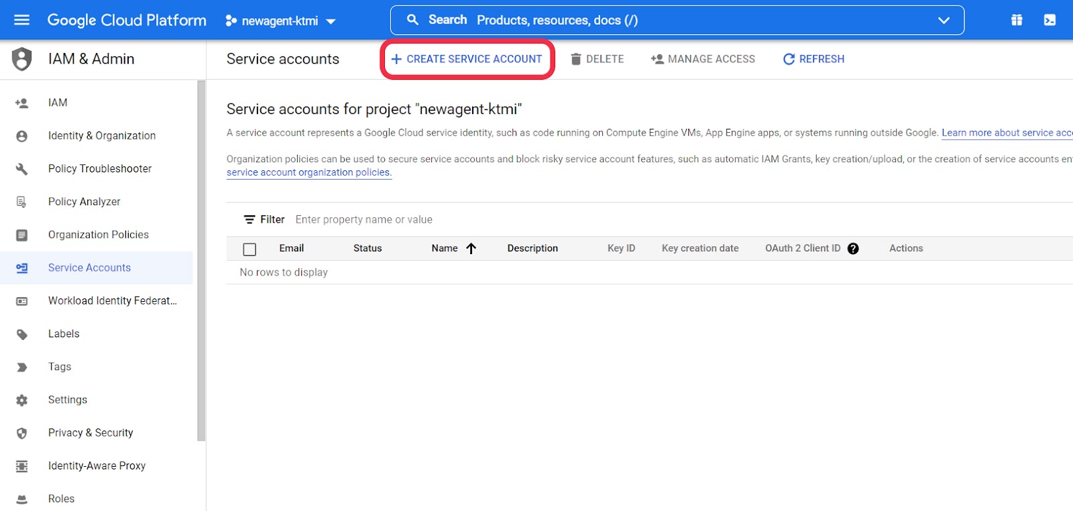
Task: Click the Filter lines icon
Action: click(x=249, y=219)
